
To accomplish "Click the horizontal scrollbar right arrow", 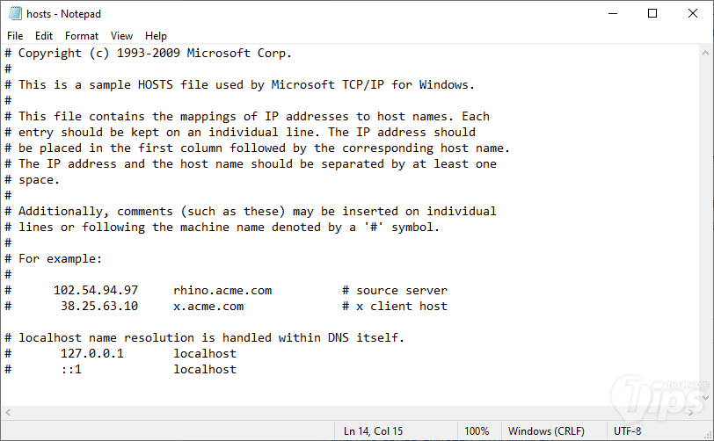I will [x=689, y=413].
